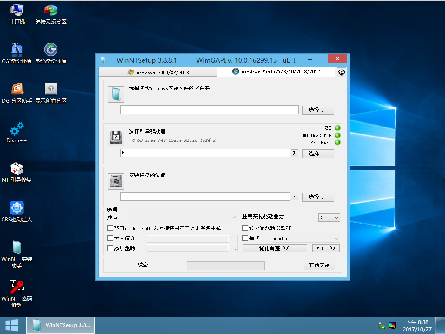
Task: Click the installation disk path field
Action: [x=205, y=197]
